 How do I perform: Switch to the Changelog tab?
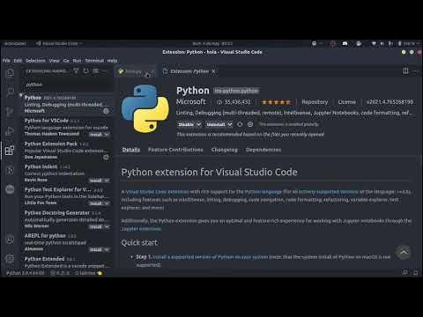tap(225, 150)
